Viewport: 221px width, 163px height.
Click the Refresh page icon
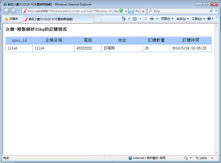(x=137, y=11)
